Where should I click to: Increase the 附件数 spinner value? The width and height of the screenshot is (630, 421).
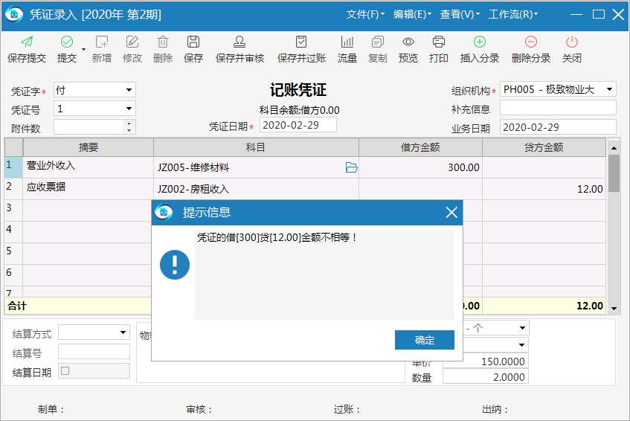click(x=129, y=123)
